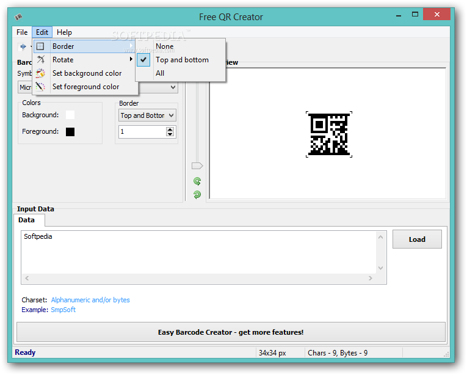Open the File menu
467x375 pixels.
[22, 32]
